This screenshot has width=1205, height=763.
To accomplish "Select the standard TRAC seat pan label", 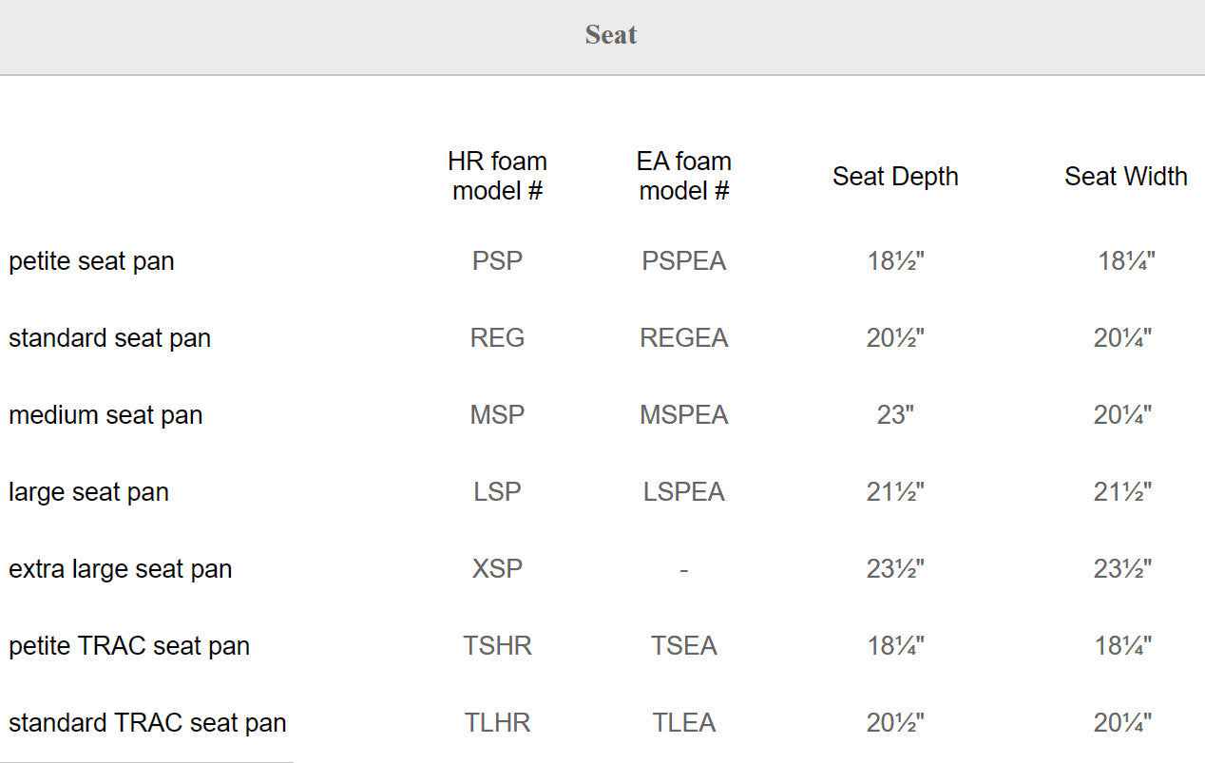I will pos(147,723).
